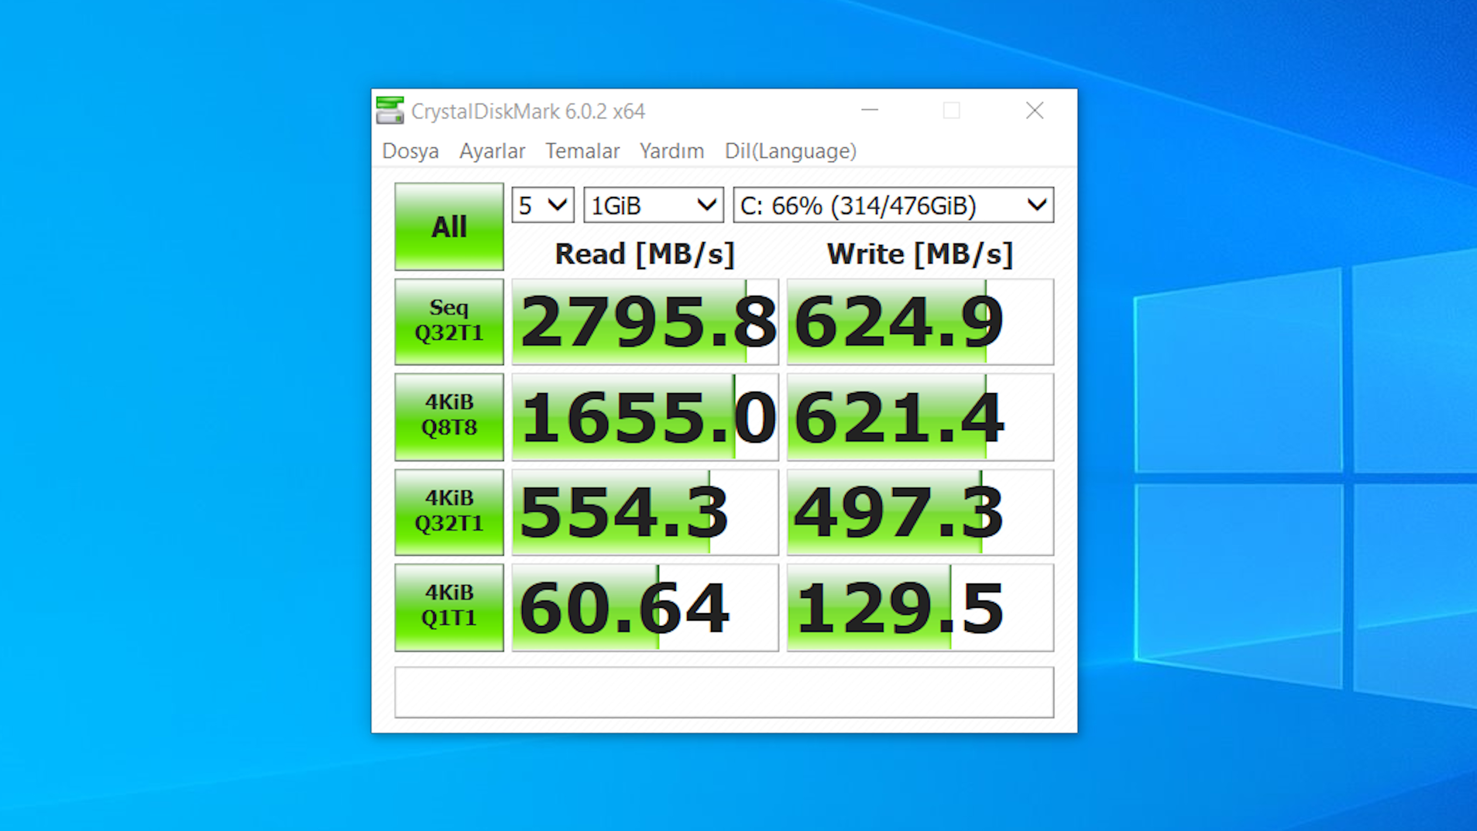This screenshot has width=1477, height=831.
Task: Select the 4KiB Q8T8 read result 1655.0
Action: tap(645, 417)
